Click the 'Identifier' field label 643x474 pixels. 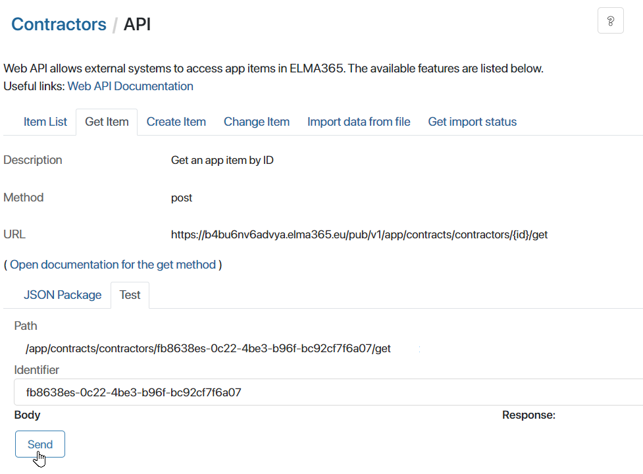(36, 370)
